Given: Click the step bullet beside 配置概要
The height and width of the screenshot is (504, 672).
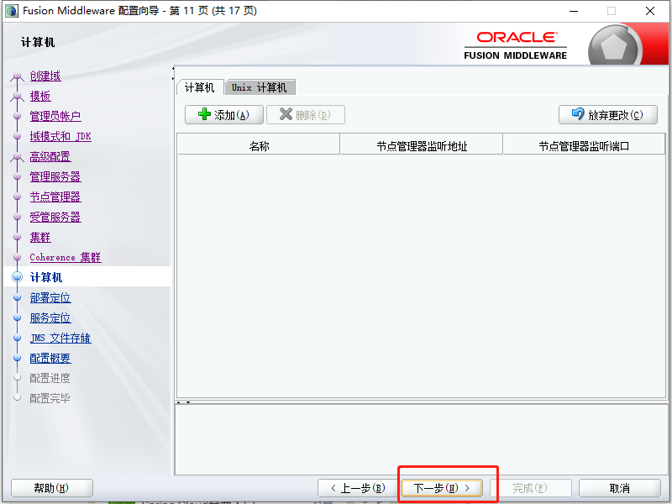Looking at the screenshot, I should tap(17, 358).
